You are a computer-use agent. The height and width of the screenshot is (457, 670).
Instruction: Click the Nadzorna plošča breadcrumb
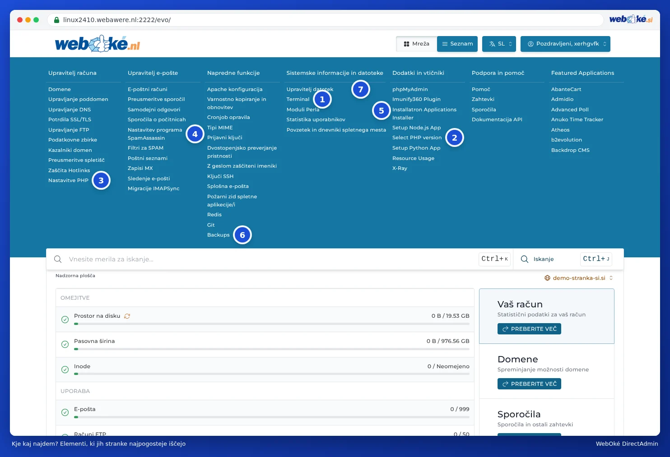point(75,275)
